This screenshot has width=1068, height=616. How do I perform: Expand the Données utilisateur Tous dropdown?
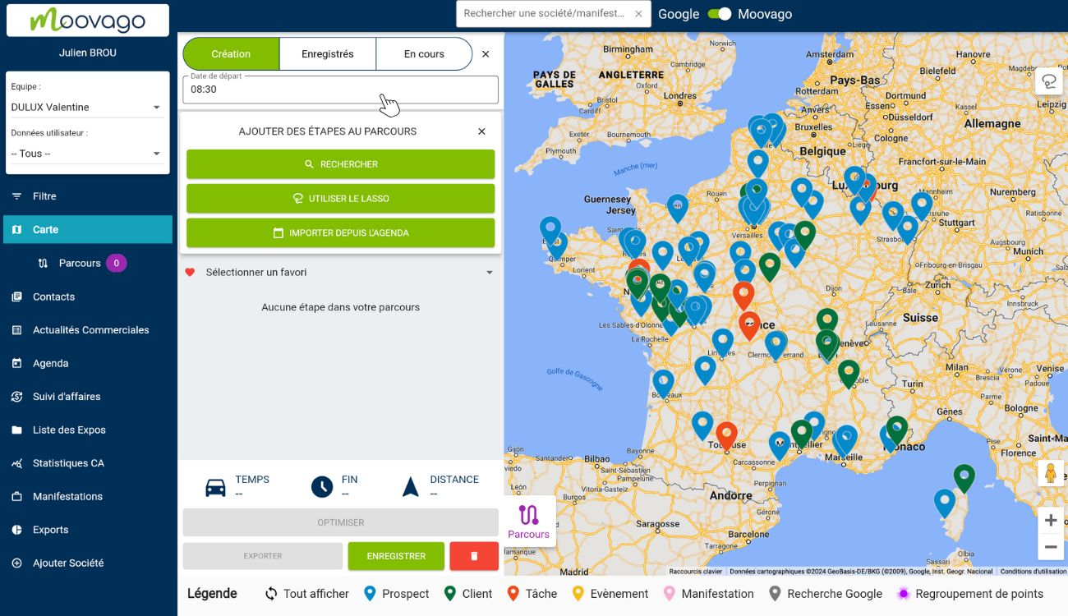click(86, 154)
